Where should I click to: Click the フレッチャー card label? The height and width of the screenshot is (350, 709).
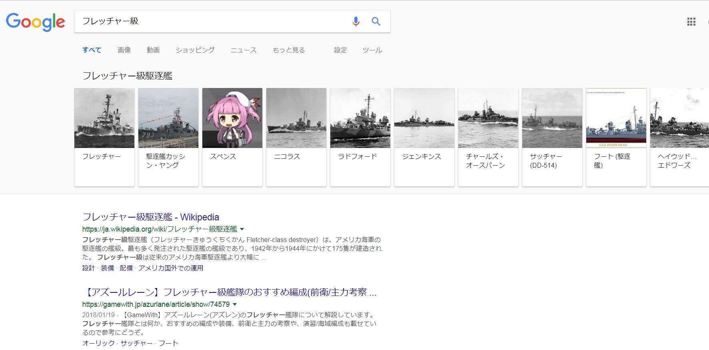[102, 156]
